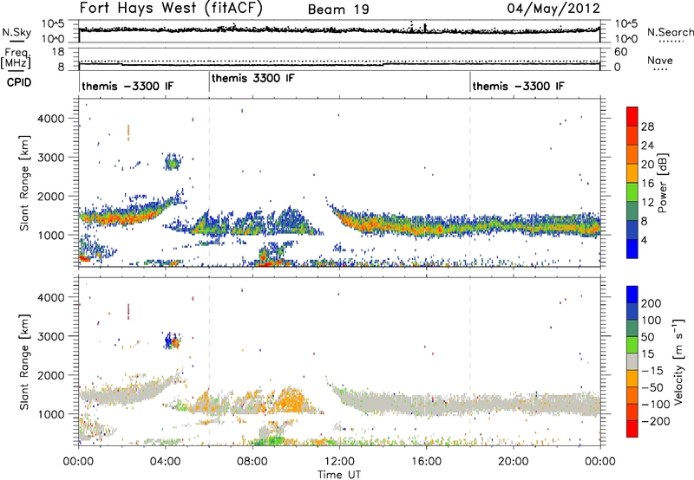This screenshot has height=480, width=694.
Task: Click the '20:00' time tick label
Action: coord(514,462)
